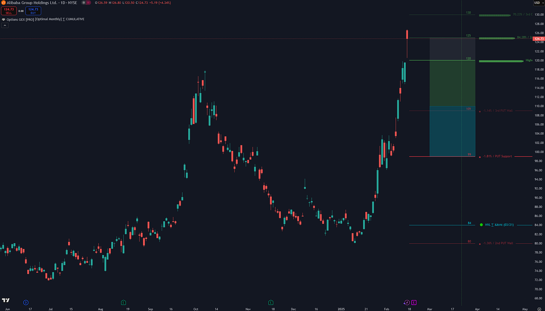Click the '[Optimal Monthly] ∑ CUMULATIVE' text
The height and width of the screenshot is (311, 545).
[x=60, y=19]
